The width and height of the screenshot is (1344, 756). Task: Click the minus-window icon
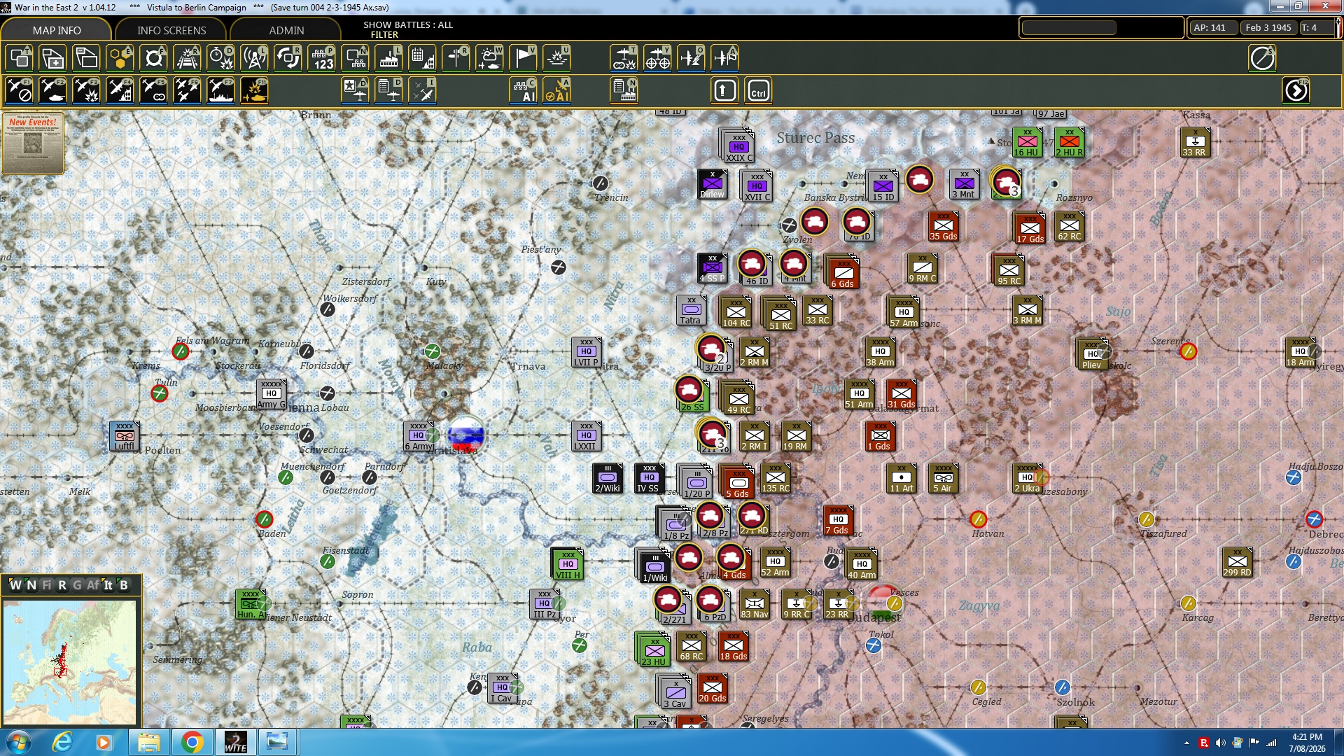tap(86, 58)
